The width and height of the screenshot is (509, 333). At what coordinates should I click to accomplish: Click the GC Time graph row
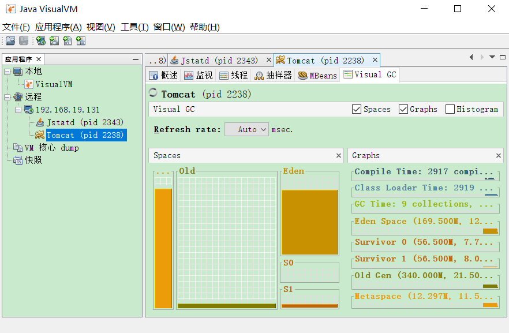pos(425,207)
